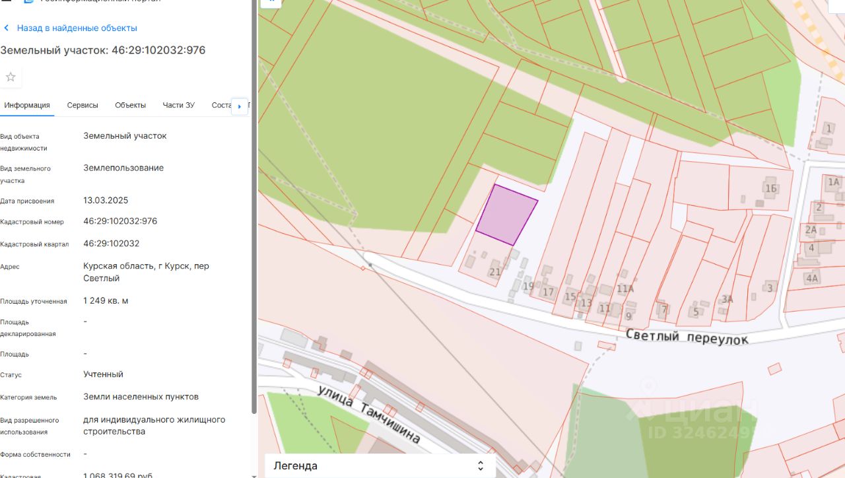This screenshot has height=478, width=845.
Task: Click the parcel title 46:29:102032:976 heading
Action: click(x=103, y=50)
